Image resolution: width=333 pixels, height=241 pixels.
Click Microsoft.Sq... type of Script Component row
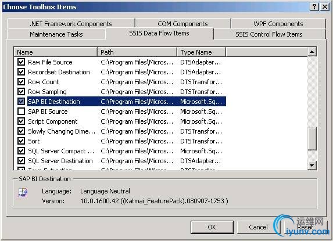201,121
